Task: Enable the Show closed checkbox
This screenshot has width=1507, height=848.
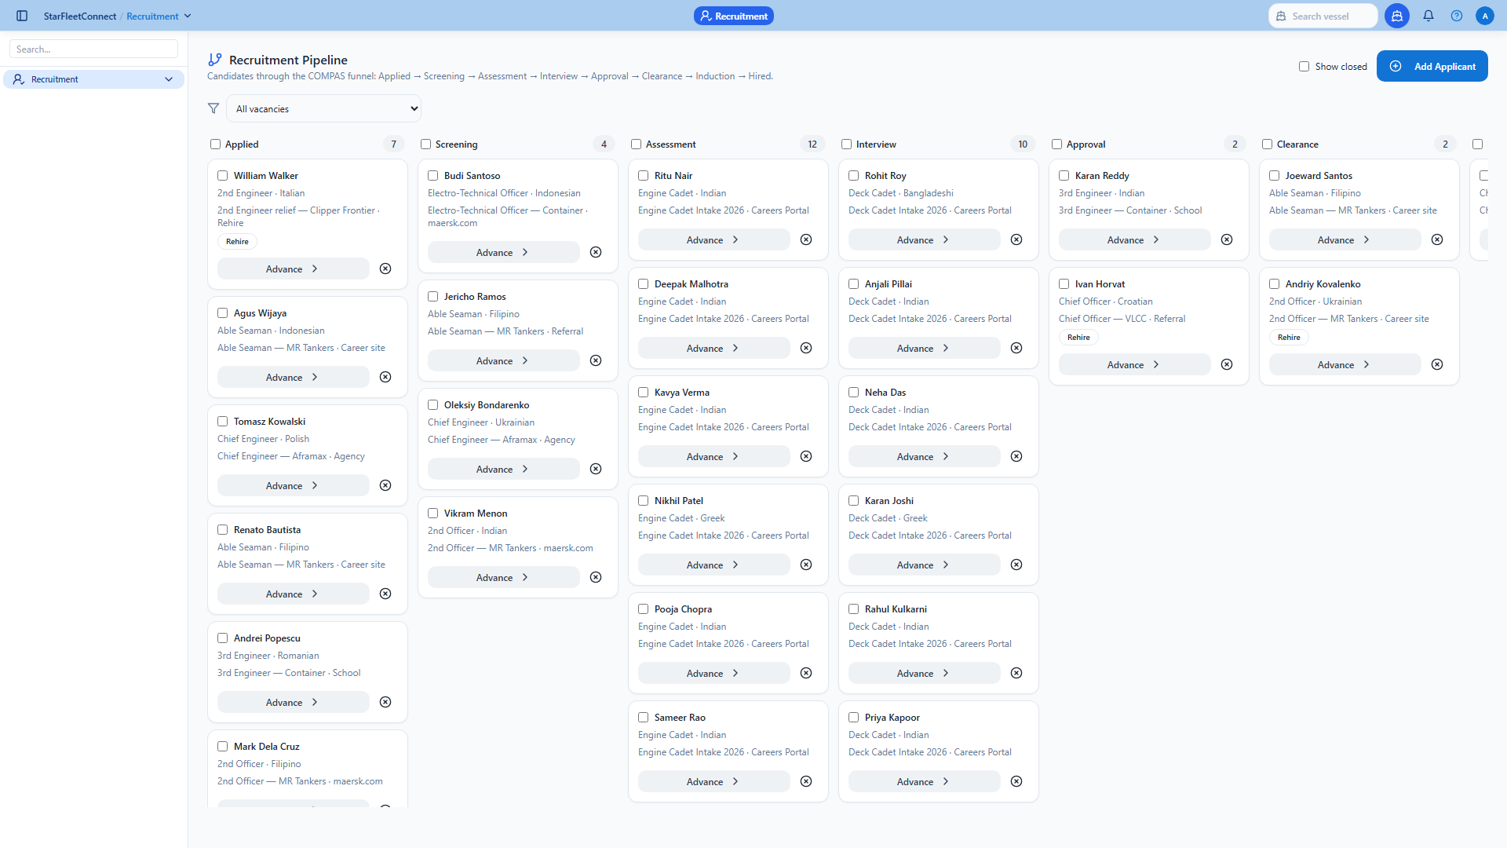Action: coord(1304,67)
